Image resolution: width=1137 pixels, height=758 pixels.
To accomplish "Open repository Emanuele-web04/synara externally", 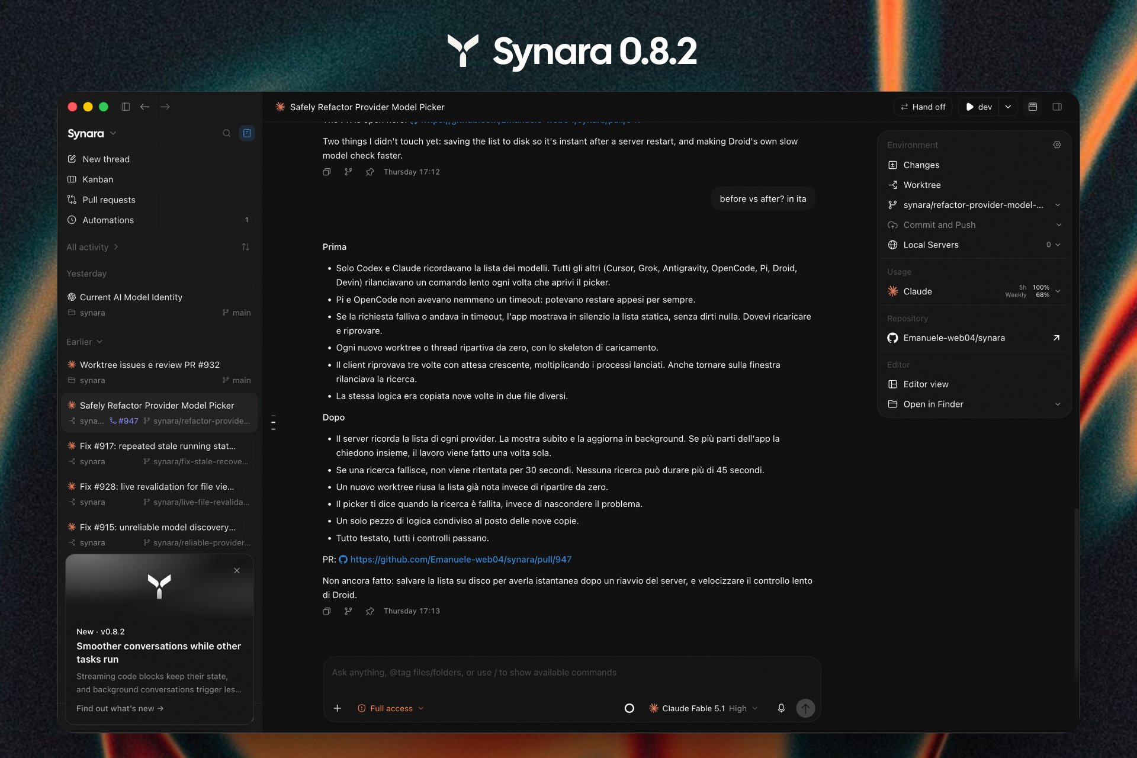I will click(x=1056, y=338).
